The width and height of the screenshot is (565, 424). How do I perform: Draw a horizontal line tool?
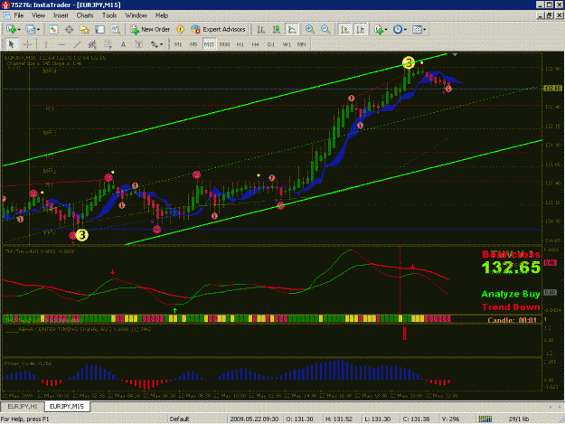pos(61,44)
